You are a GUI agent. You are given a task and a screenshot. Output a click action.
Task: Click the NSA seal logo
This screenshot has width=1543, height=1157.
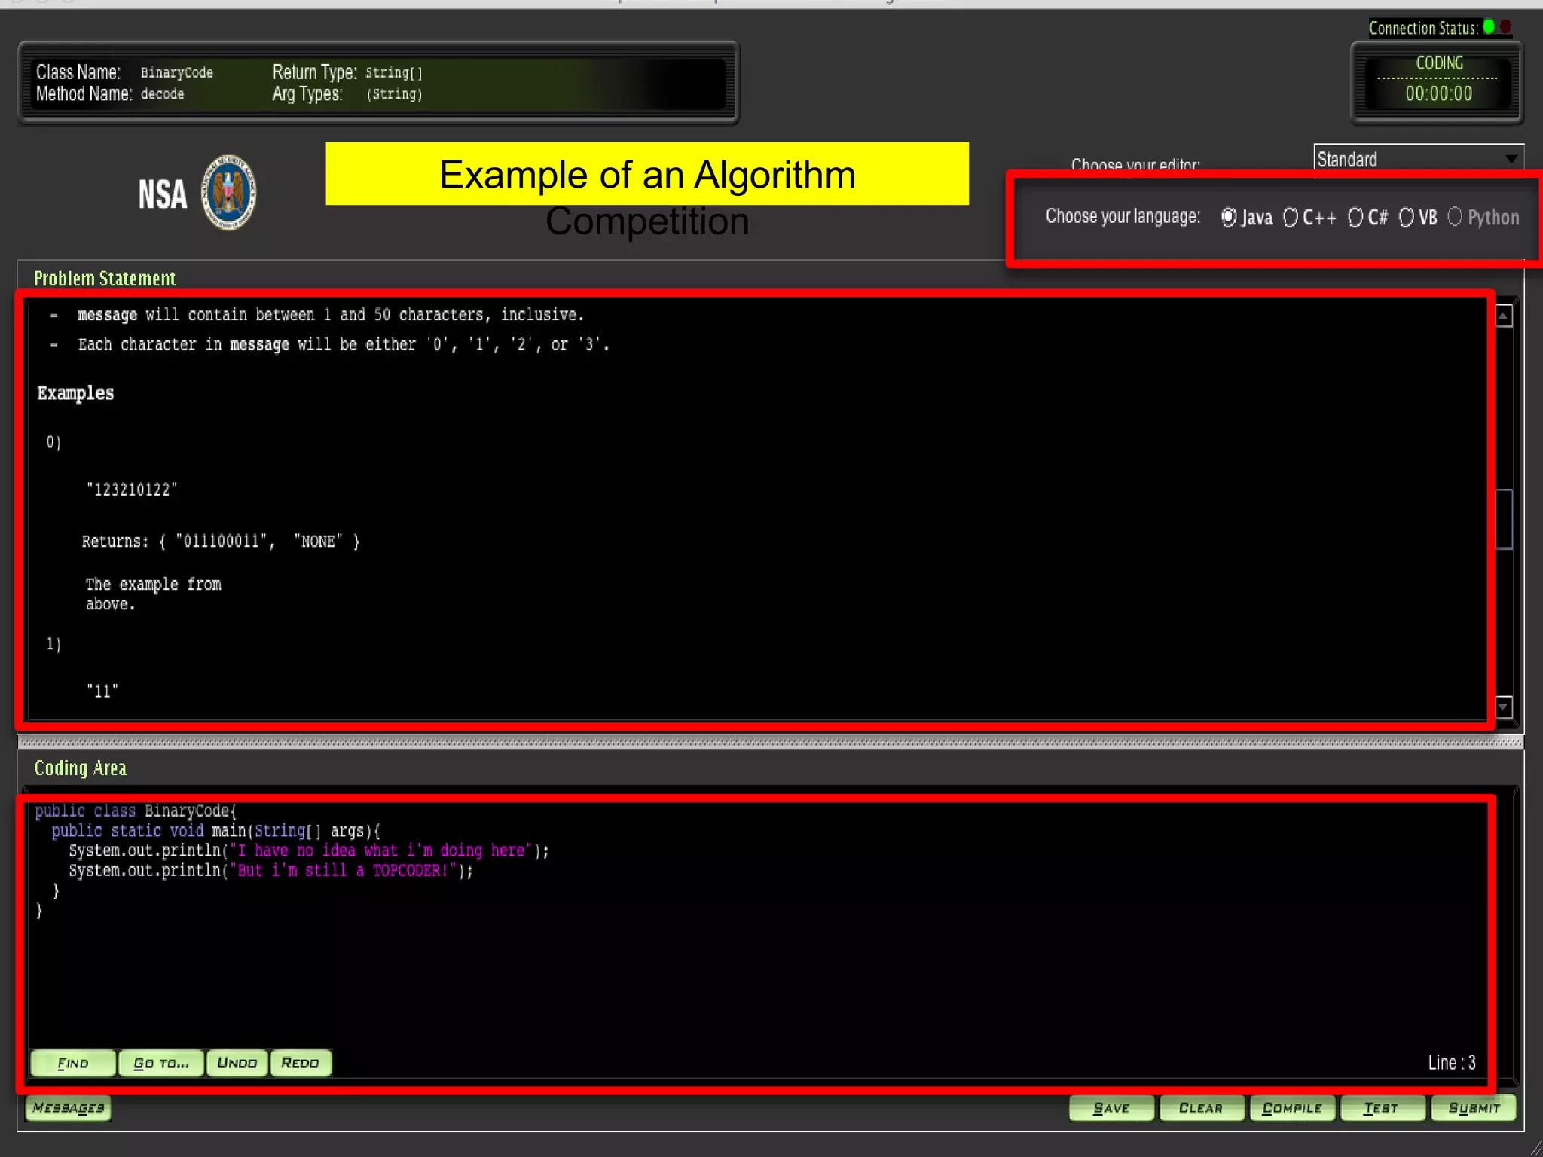(228, 193)
